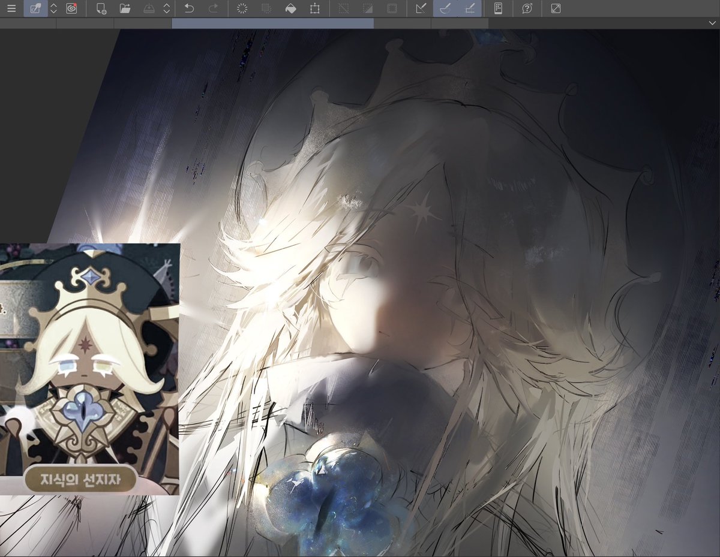Open Clip Studio Paint support help icon
720x557 pixels.
pos(527,8)
